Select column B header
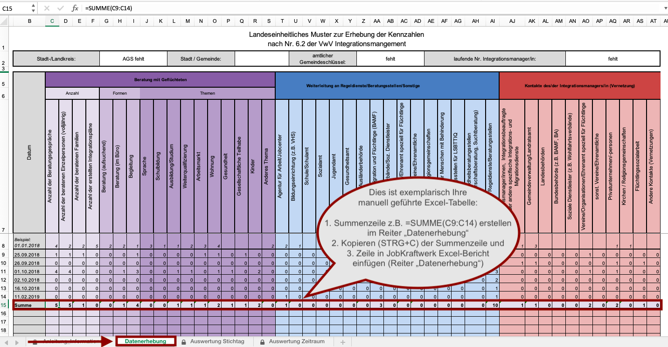668x347 pixels. click(x=29, y=21)
